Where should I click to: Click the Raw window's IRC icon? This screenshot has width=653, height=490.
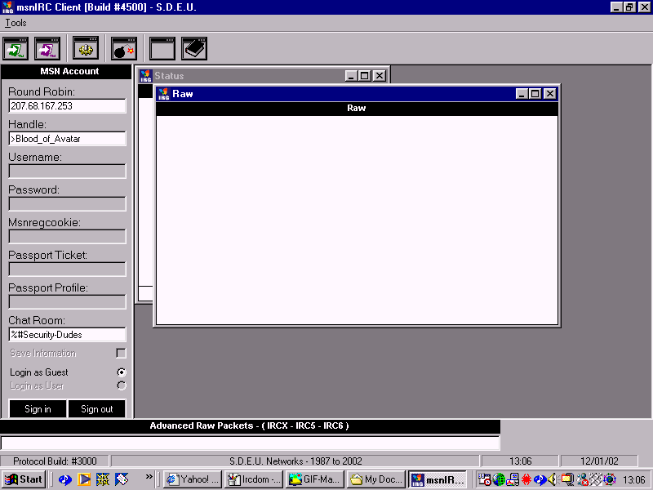(x=164, y=94)
